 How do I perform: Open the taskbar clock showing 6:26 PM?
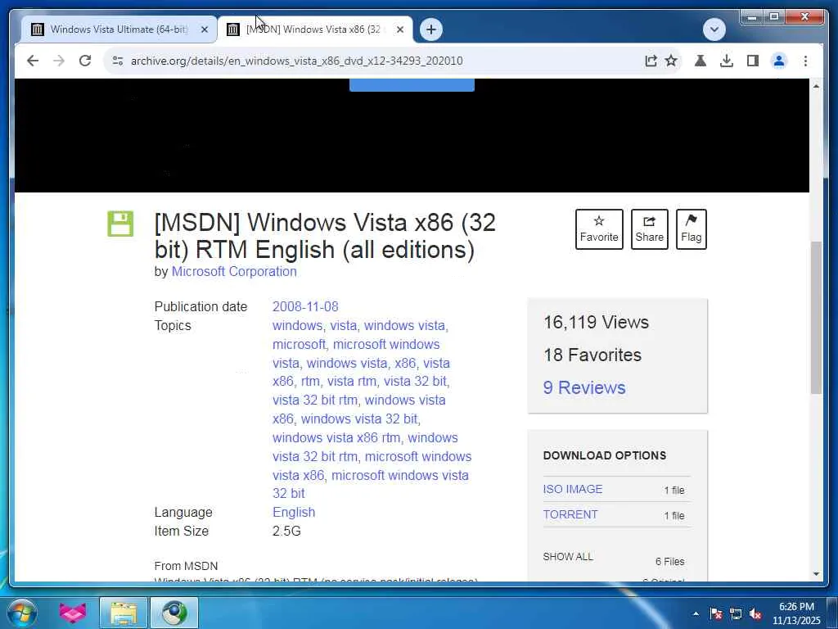tap(796, 613)
